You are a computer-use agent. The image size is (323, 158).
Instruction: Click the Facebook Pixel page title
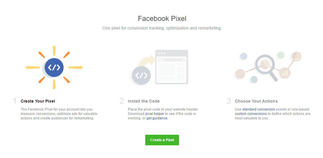click(162, 19)
